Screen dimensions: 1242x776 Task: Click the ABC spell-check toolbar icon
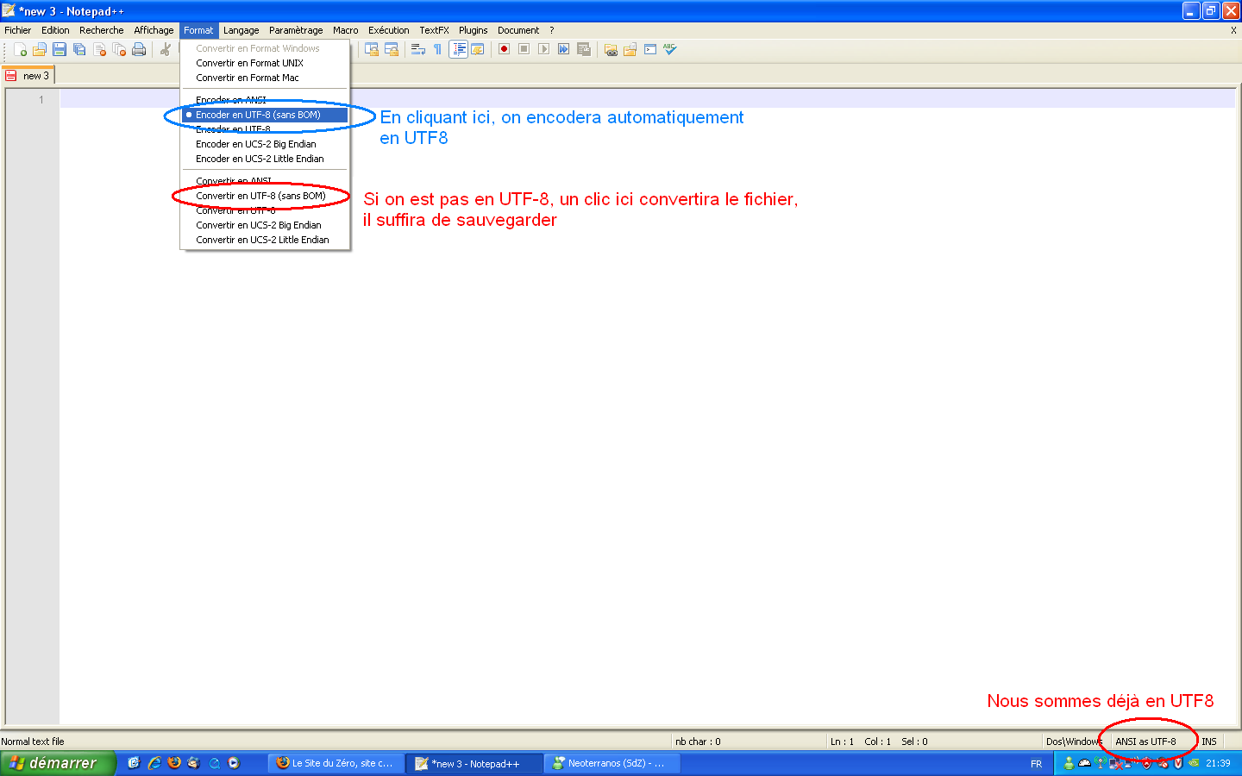[x=670, y=49]
